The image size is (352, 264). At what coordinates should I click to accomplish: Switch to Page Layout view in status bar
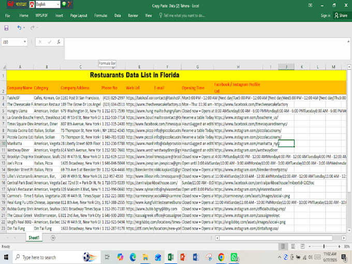click(x=293, y=246)
